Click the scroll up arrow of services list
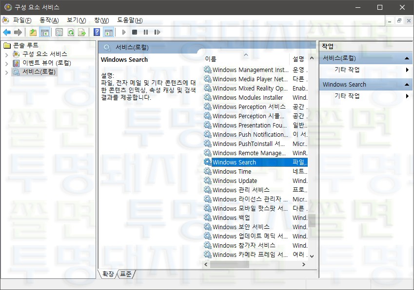This screenshot has height=290, width=414. pyautogui.click(x=312, y=58)
